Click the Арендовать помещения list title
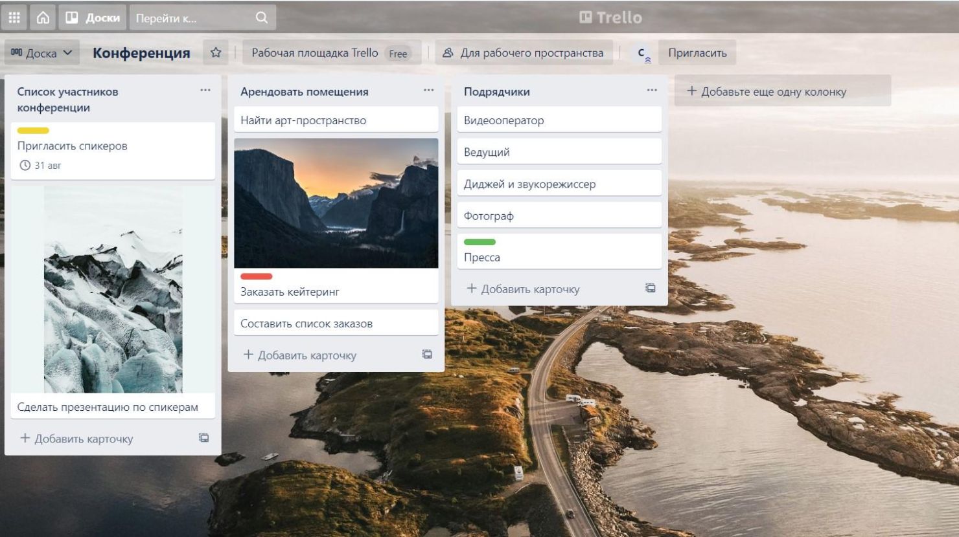The width and height of the screenshot is (959, 537). (305, 92)
